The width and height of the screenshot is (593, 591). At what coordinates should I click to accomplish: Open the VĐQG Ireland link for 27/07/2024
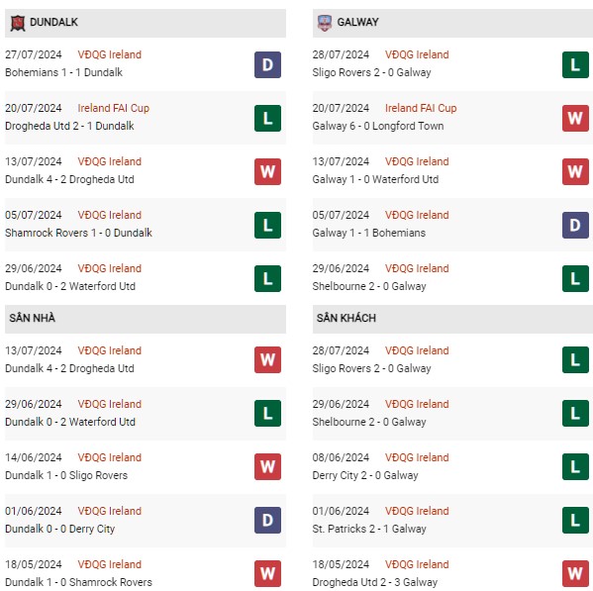[110, 54]
